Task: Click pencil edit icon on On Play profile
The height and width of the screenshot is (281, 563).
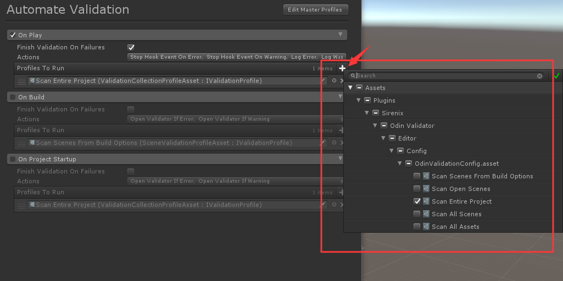Action: click(323, 81)
